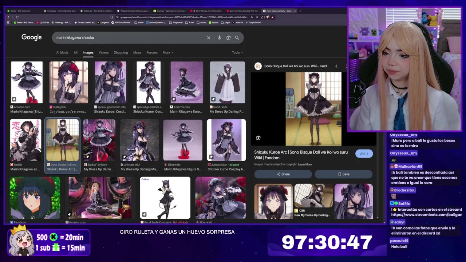Open the BigBadToyStore My Dress Up Darling result
Screen dimensions: 466x262
[99, 140]
